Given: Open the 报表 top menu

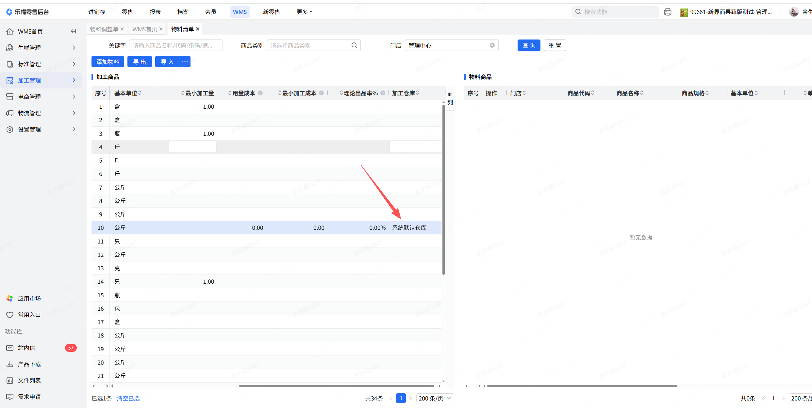Looking at the screenshot, I should point(155,12).
